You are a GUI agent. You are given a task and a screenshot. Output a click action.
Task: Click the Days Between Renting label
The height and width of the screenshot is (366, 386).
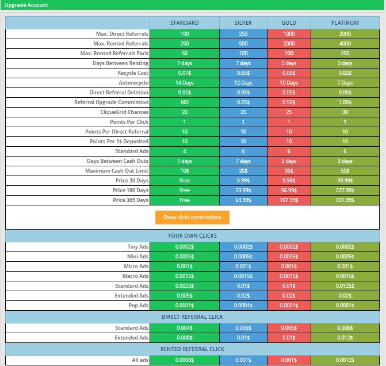(x=120, y=63)
